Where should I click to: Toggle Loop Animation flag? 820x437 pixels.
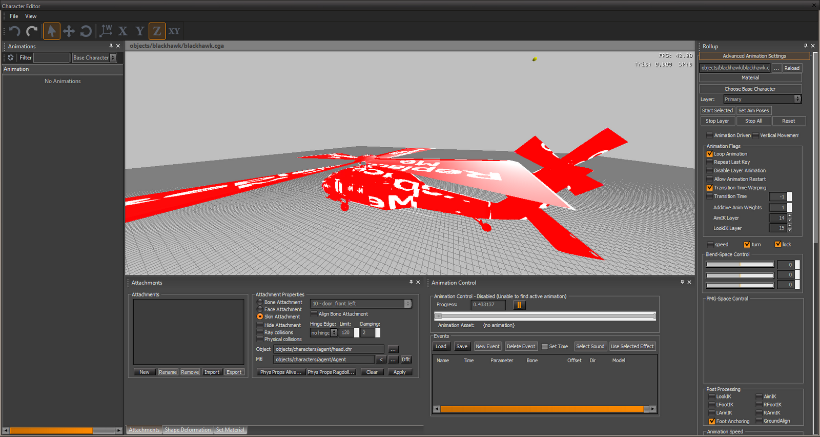(x=709, y=154)
